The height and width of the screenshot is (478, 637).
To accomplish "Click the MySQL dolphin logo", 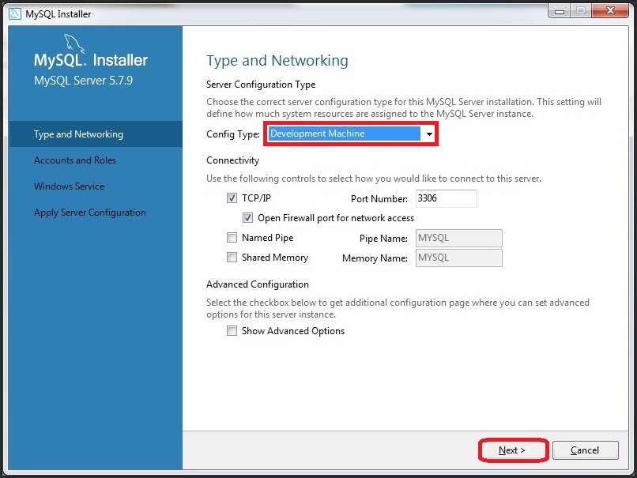I will click(74, 43).
